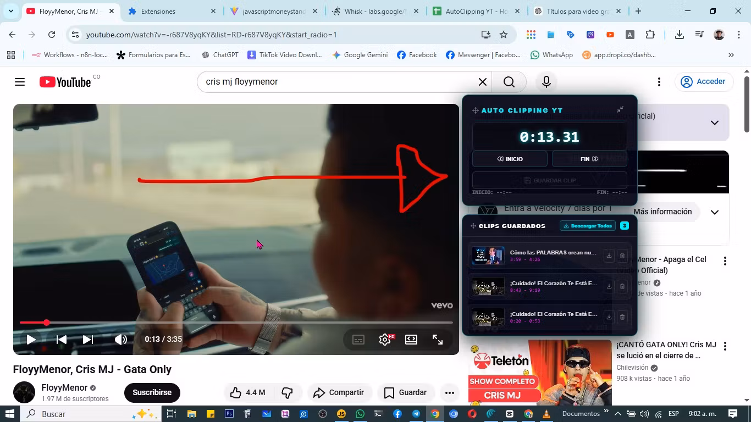This screenshot has width=751, height=422.
Task: Dislike the video
Action: pos(287,392)
